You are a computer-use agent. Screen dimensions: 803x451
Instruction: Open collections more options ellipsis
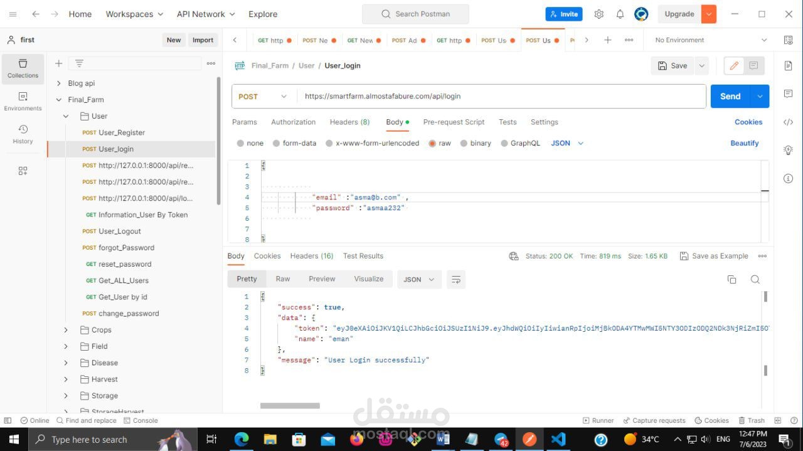[211, 63]
